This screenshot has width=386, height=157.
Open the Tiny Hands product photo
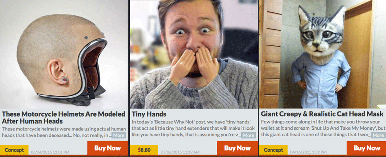tap(194, 54)
